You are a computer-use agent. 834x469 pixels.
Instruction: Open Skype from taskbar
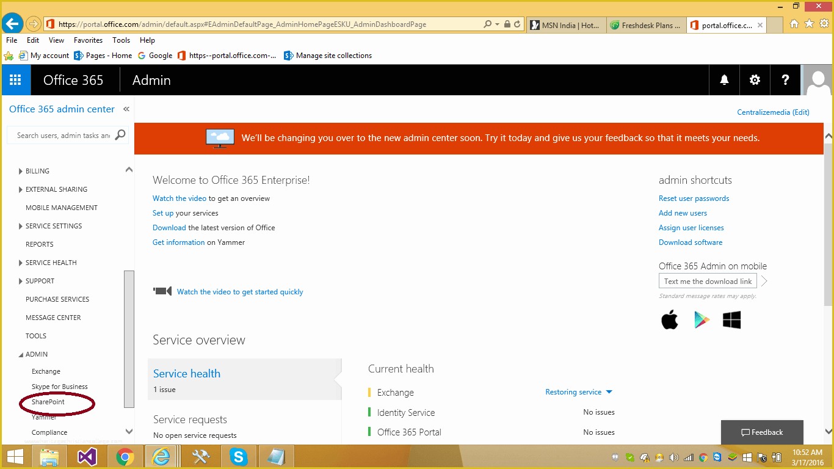[x=239, y=457]
